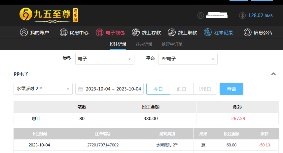Screen dimensions: 283x153
Task: Collapse the PP电子 section chevron
Action: tap(273, 74)
